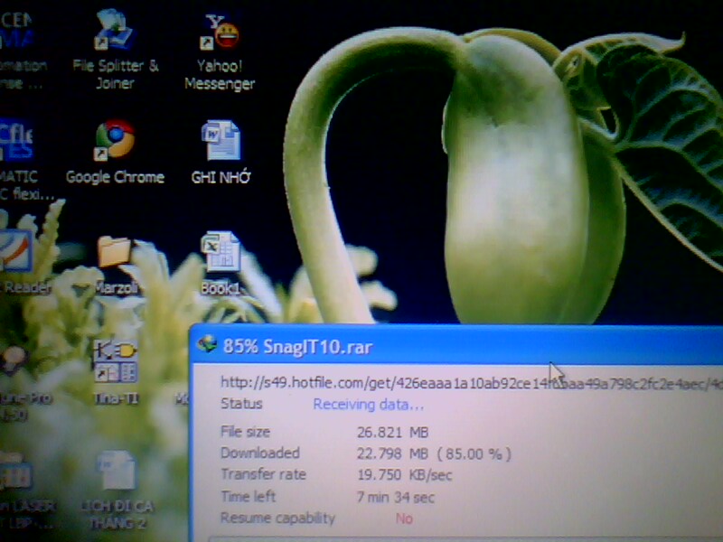Screen dimensions: 723x542
Task: Click the Tina-TI desktop shortcut
Action: [115, 360]
